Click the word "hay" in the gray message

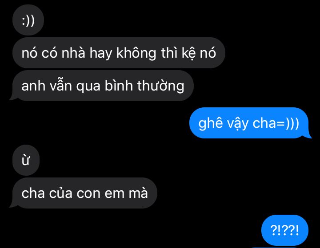(101, 54)
